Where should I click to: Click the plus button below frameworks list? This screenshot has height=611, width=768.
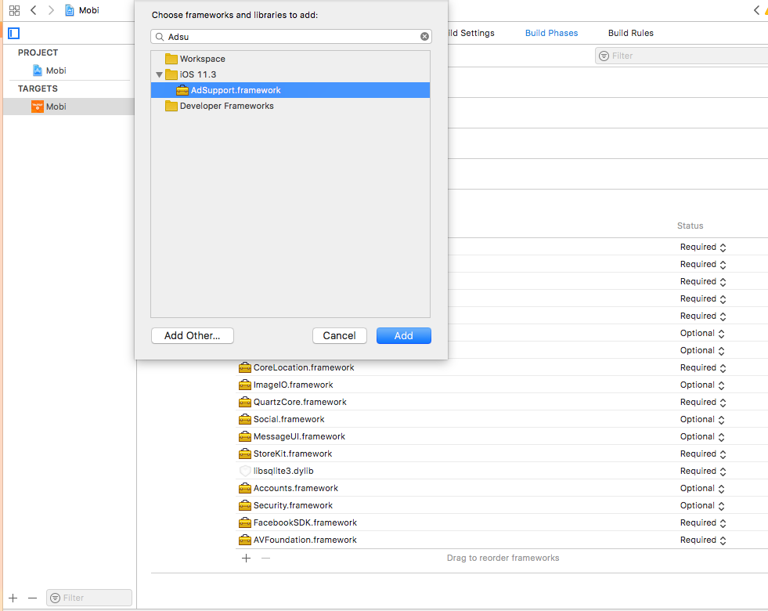(x=246, y=558)
